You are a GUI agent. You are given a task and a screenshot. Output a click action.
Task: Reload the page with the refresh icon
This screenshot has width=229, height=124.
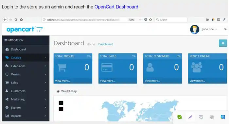[x=16, y=20]
